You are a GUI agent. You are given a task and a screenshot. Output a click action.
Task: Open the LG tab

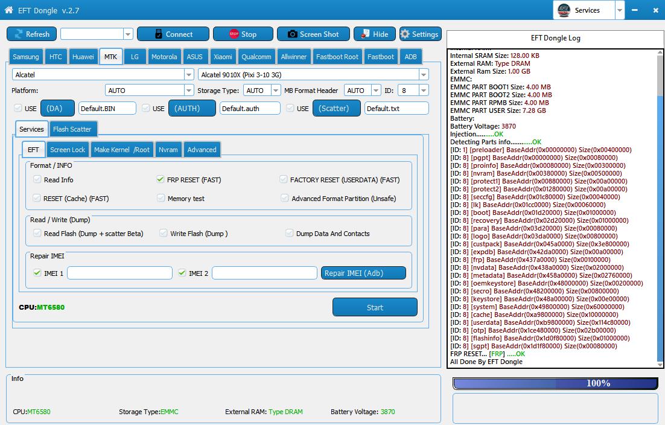click(x=135, y=56)
